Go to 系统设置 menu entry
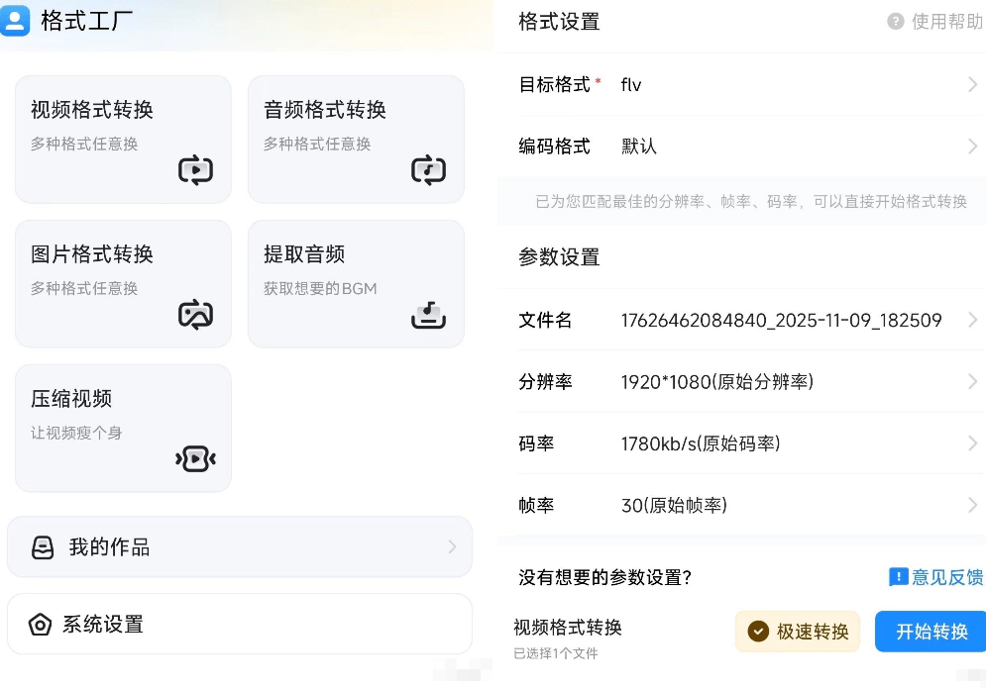Screen dimensions: 986x688 [240, 625]
